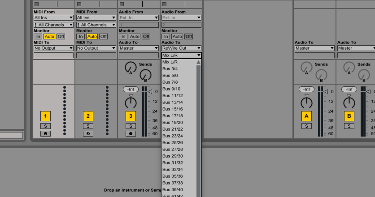Image resolution: width=375 pixels, height=197 pixels.
Task: Set track 3 monitor to Auto
Action: (135, 37)
